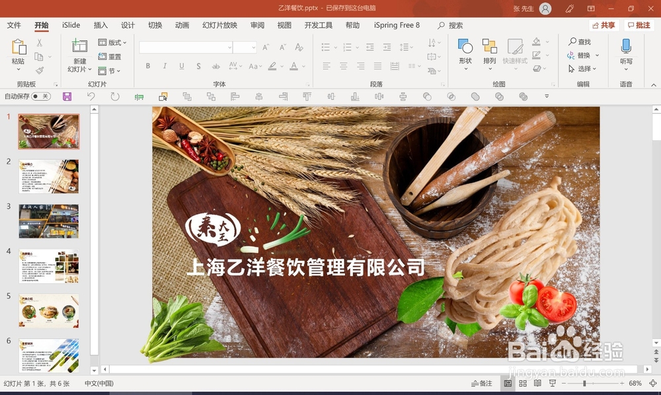Image resolution: width=661 pixels, height=395 pixels.
Task: Select Normal view icon in status bar
Action: pyautogui.click(x=508, y=383)
